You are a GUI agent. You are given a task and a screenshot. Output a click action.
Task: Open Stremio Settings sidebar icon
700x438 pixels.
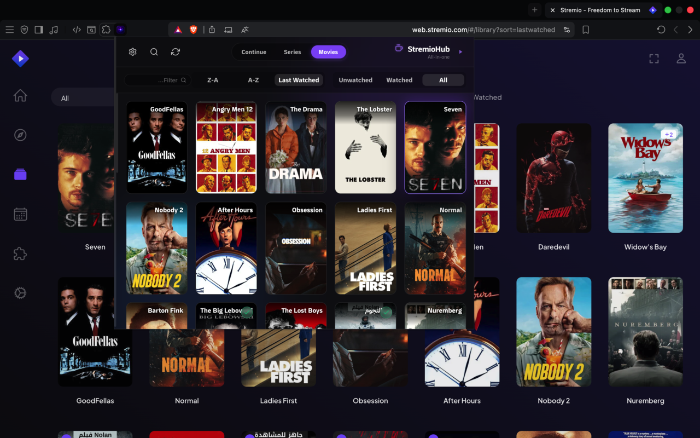point(20,293)
